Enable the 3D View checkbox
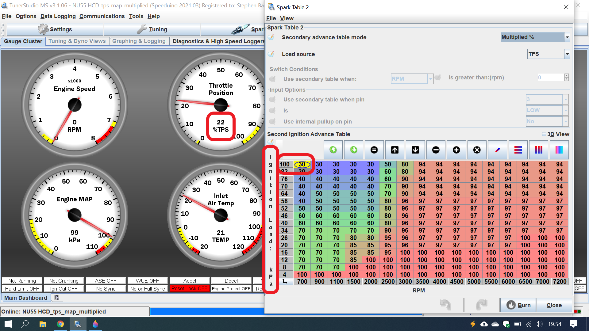 (x=544, y=134)
